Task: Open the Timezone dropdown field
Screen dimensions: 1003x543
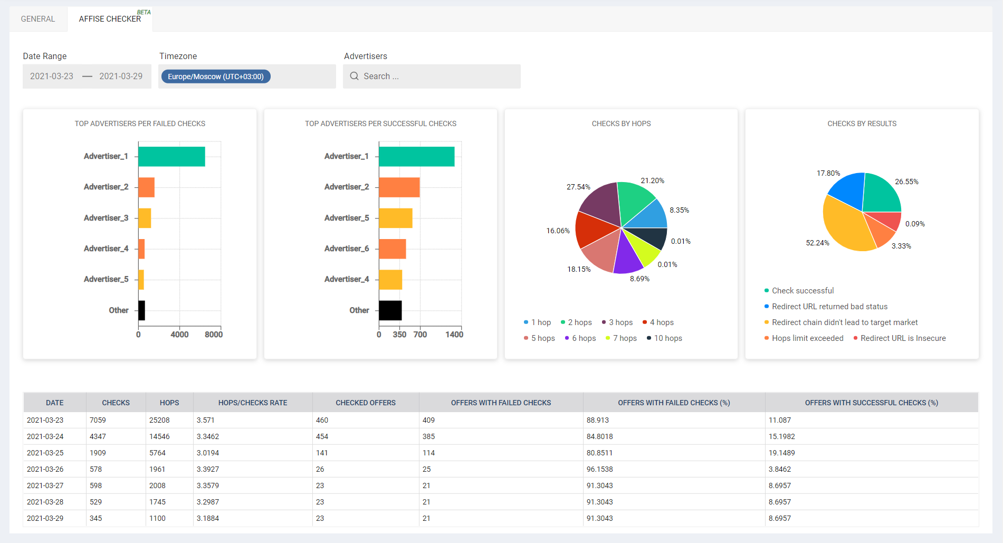Action: 303,77
